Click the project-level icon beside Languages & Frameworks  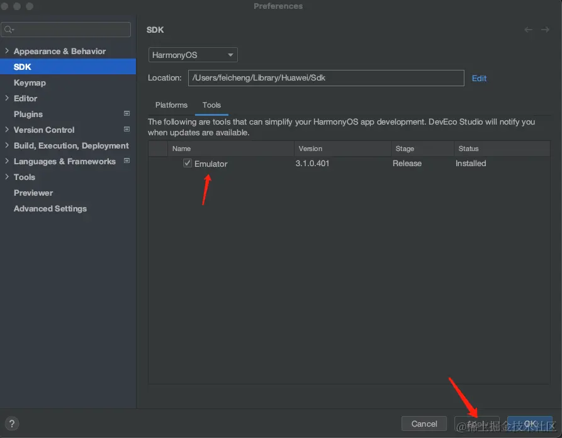(x=126, y=161)
